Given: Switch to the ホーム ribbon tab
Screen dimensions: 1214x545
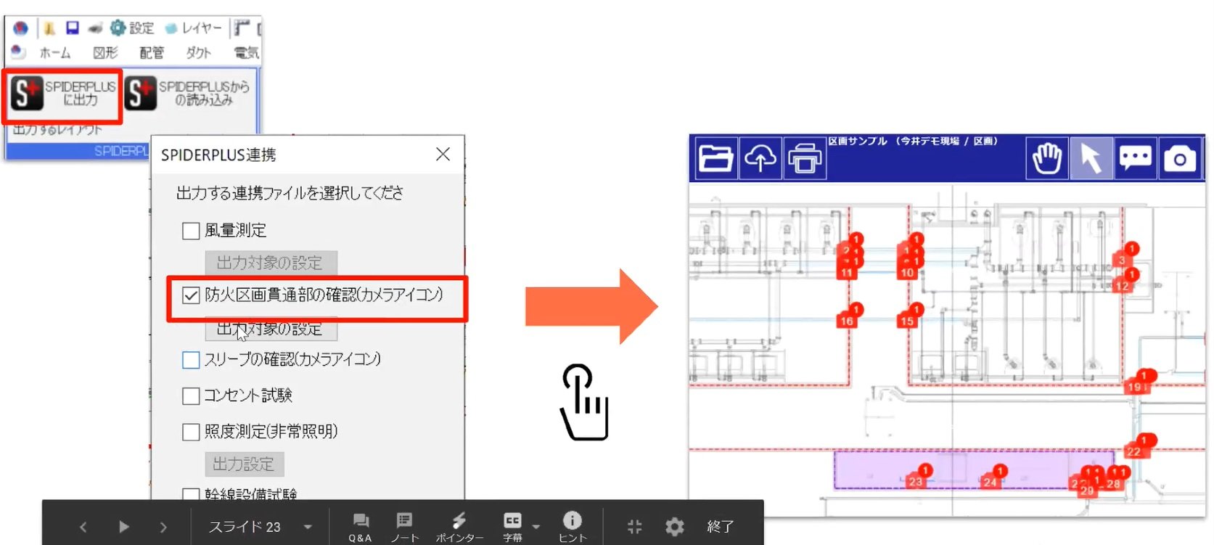Looking at the screenshot, I should click(x=54, y=53).
